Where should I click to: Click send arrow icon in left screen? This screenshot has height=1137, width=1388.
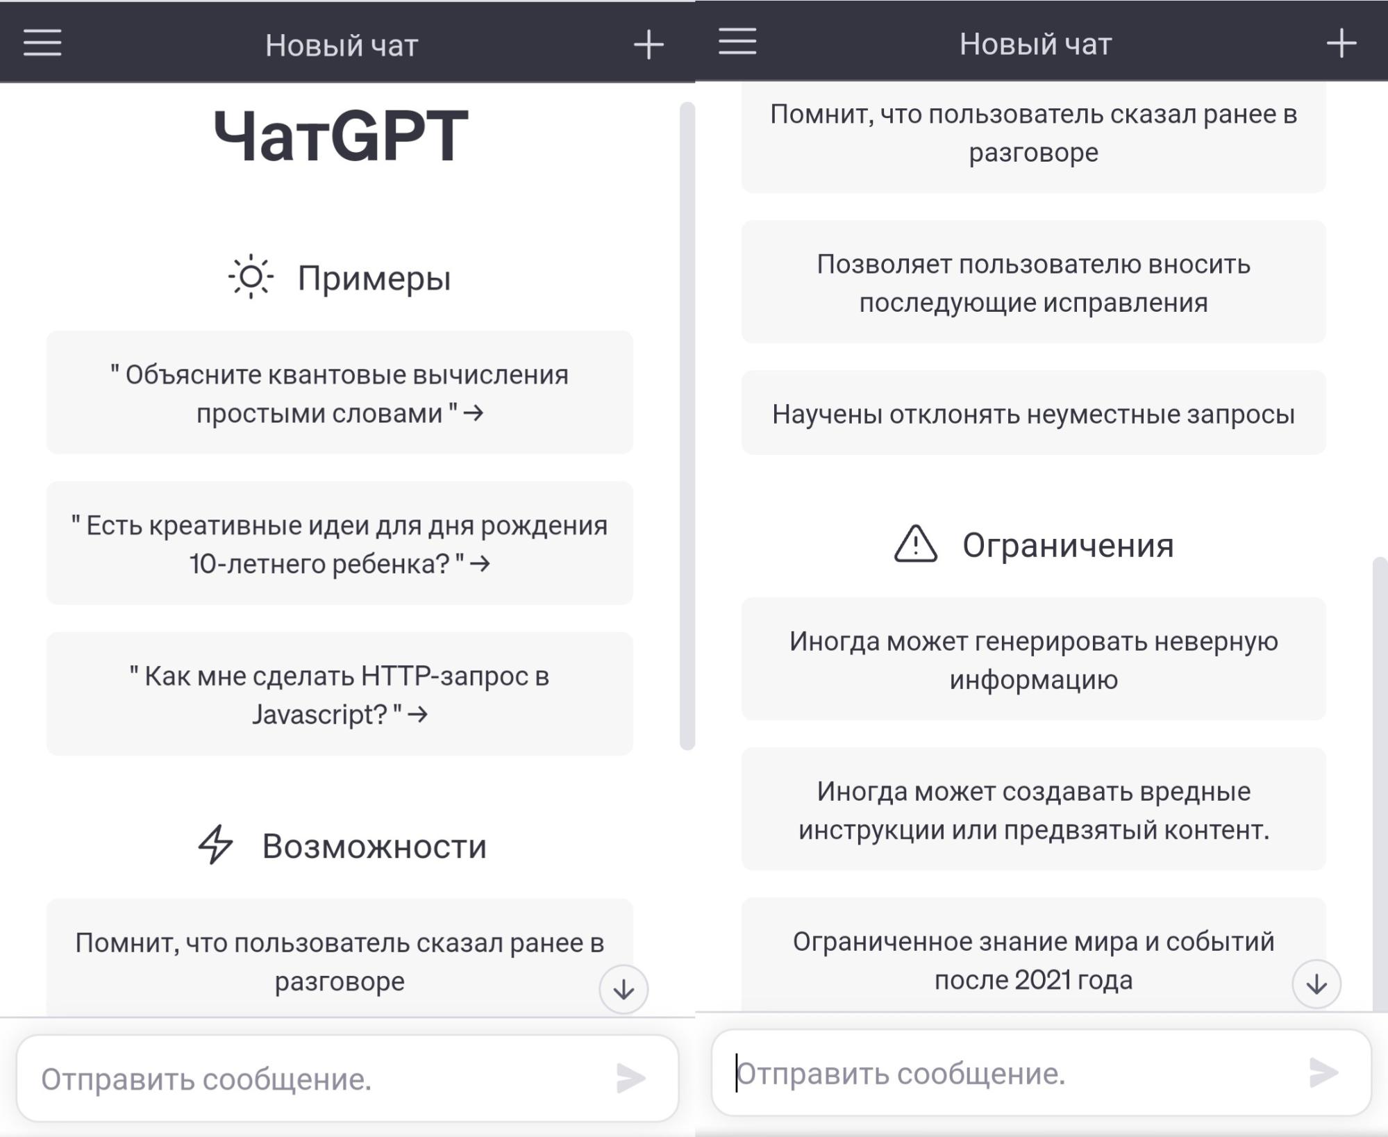(x=630, y=1078)
